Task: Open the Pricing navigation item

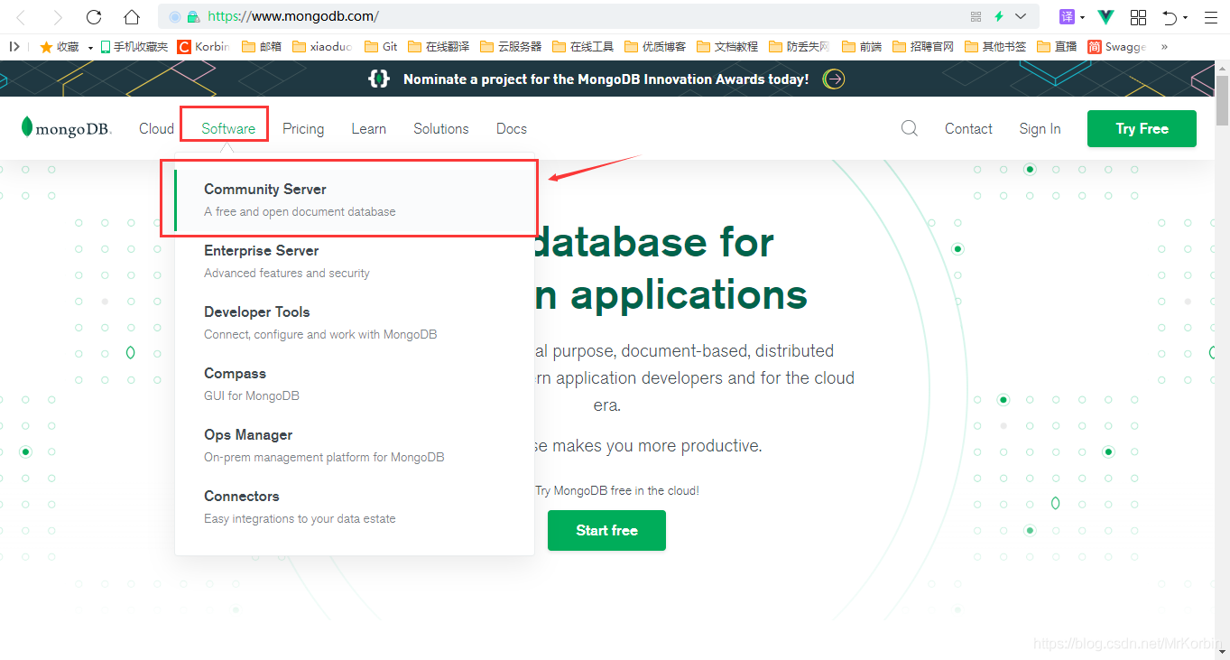Action: point(303,129)
